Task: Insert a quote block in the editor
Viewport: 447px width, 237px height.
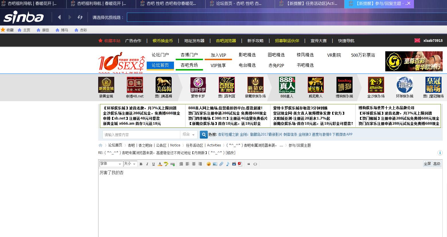Action: click(x=249, y=164)
